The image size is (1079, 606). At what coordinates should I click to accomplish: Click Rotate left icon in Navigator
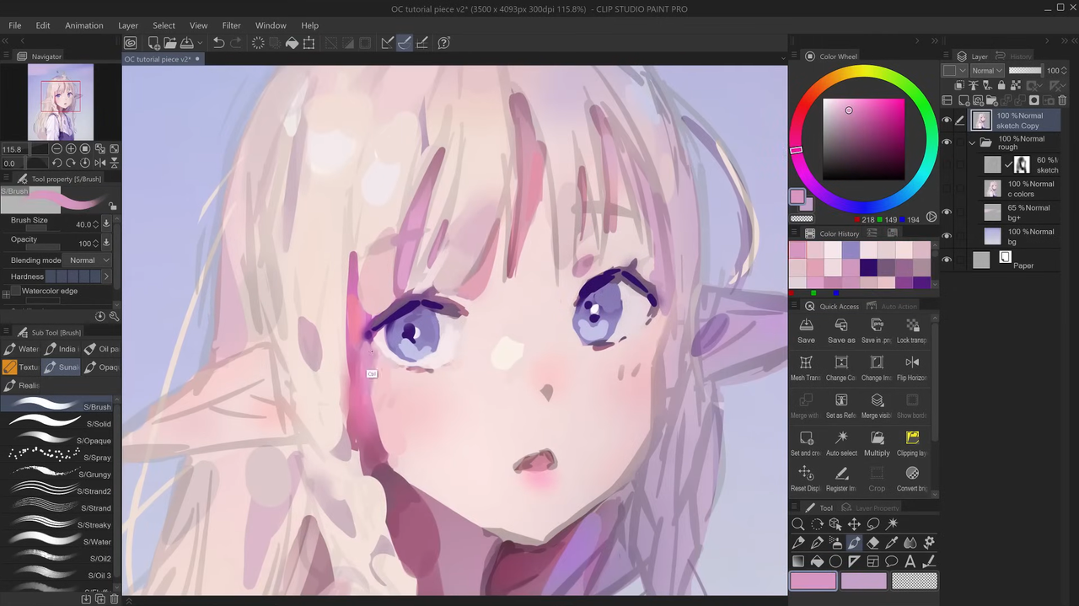point(56,163)
